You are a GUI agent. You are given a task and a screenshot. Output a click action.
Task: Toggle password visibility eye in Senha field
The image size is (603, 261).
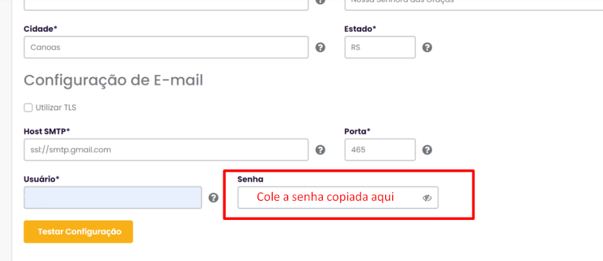[427, 198]
